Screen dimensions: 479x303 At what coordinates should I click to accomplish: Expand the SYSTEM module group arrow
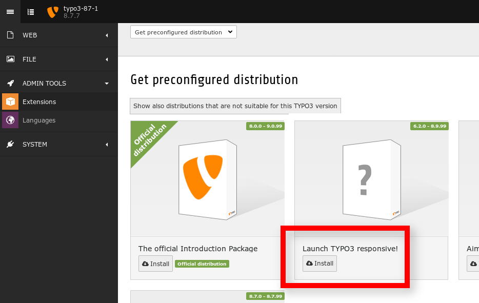(x=107, y=145)
